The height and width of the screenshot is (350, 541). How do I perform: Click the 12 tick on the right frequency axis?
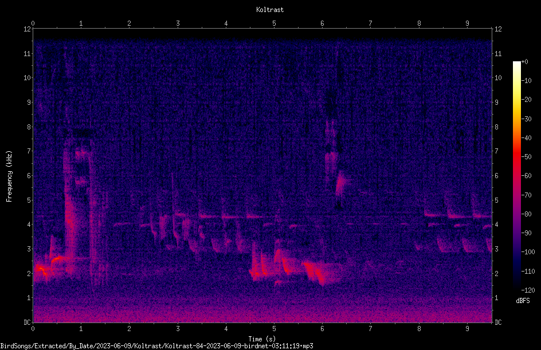498,29
